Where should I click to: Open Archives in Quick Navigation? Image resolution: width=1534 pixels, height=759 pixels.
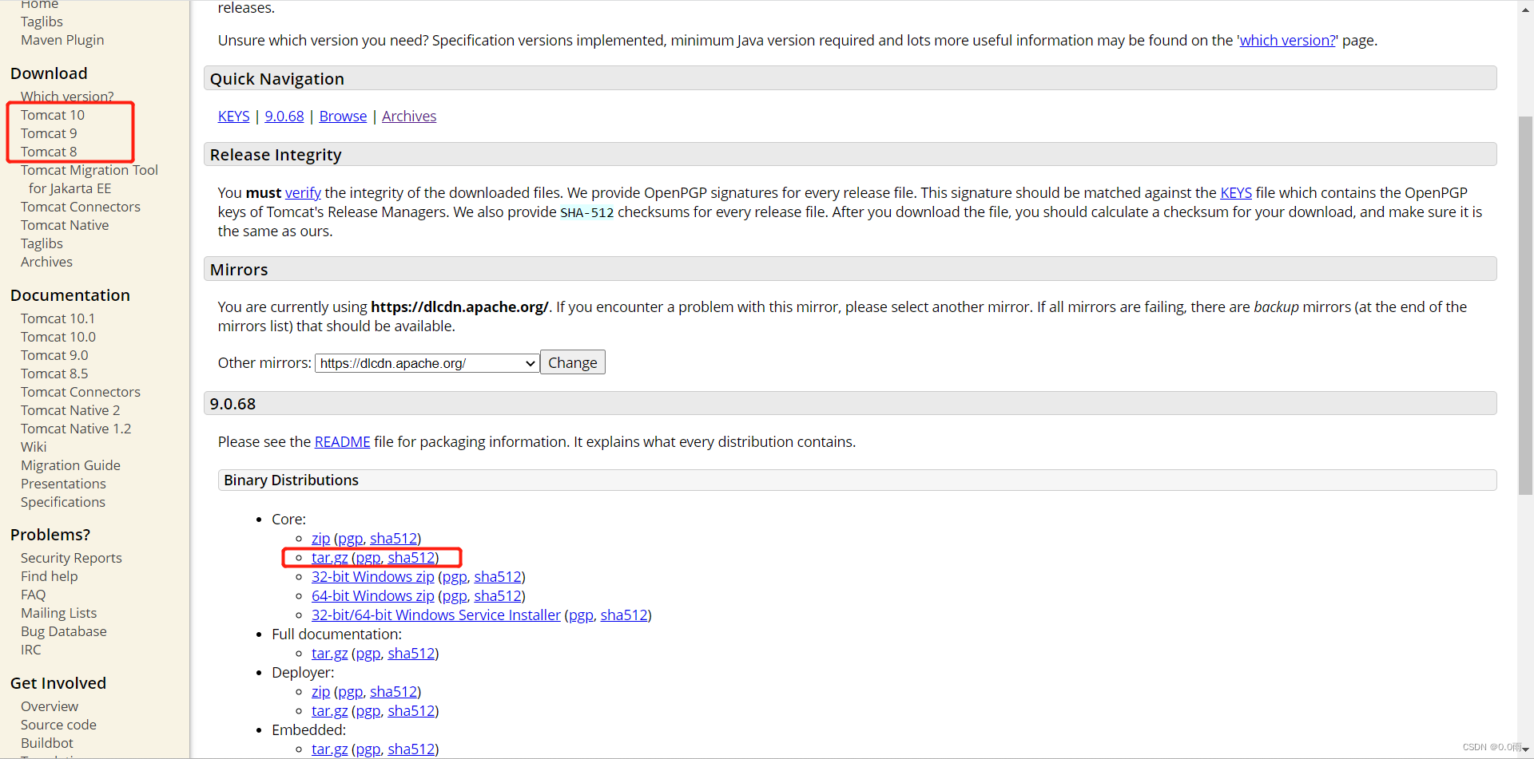409,117
